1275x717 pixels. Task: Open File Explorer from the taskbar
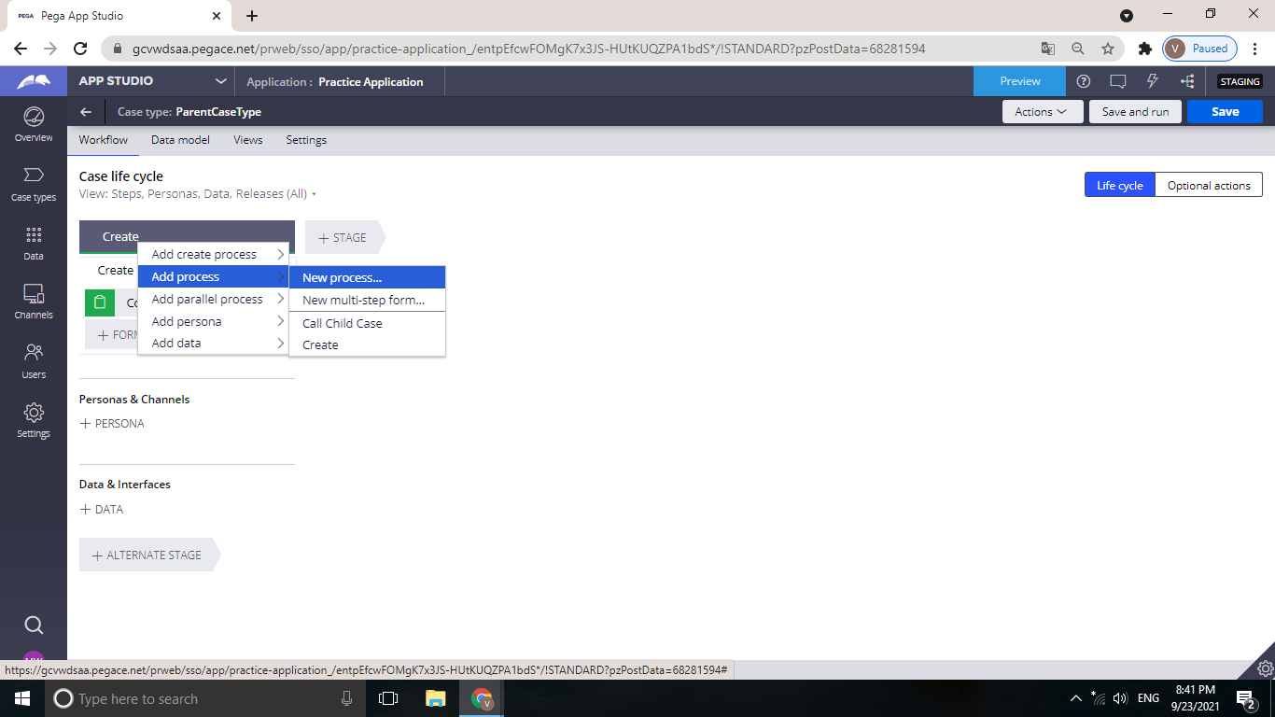click(x=436, y=698)
